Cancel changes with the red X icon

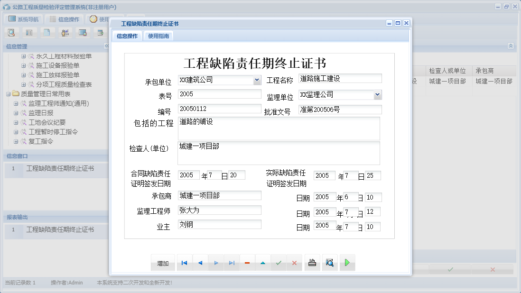point(294,262)
